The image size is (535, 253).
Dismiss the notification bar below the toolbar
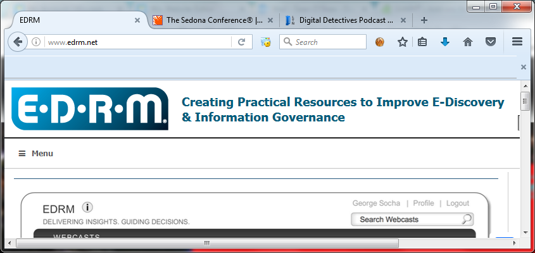524,67
